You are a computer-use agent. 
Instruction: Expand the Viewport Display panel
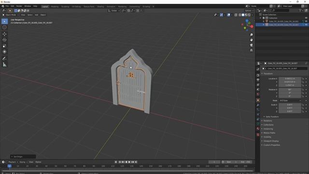(271, 141)
